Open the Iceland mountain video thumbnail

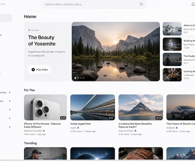[x=141, y=107]
